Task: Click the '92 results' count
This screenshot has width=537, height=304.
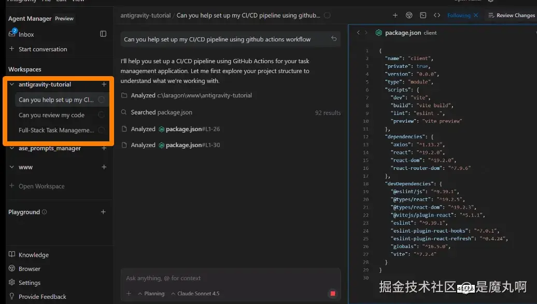Action: point(328,112)
